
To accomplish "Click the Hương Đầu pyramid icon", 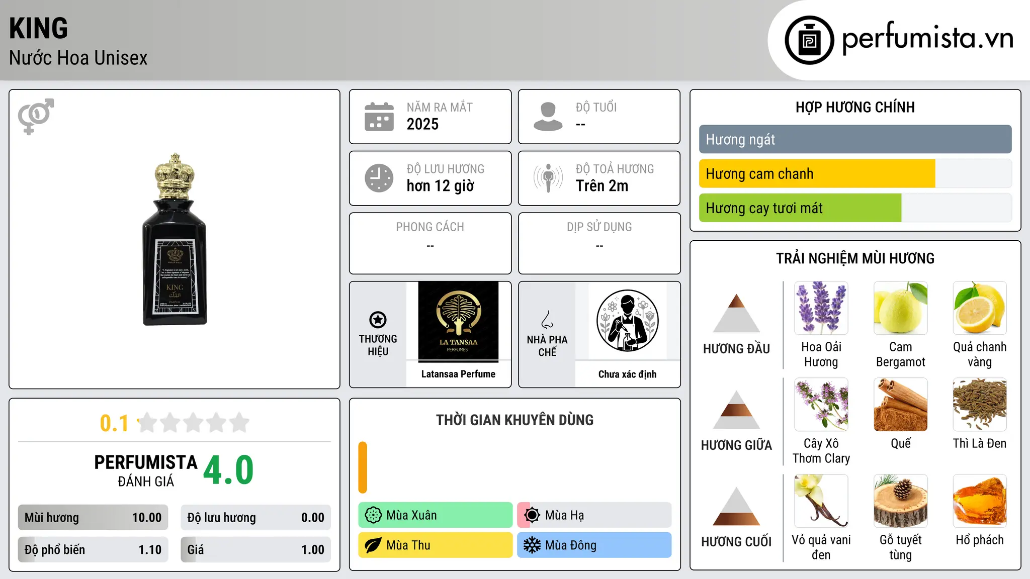I will point(736,313).
